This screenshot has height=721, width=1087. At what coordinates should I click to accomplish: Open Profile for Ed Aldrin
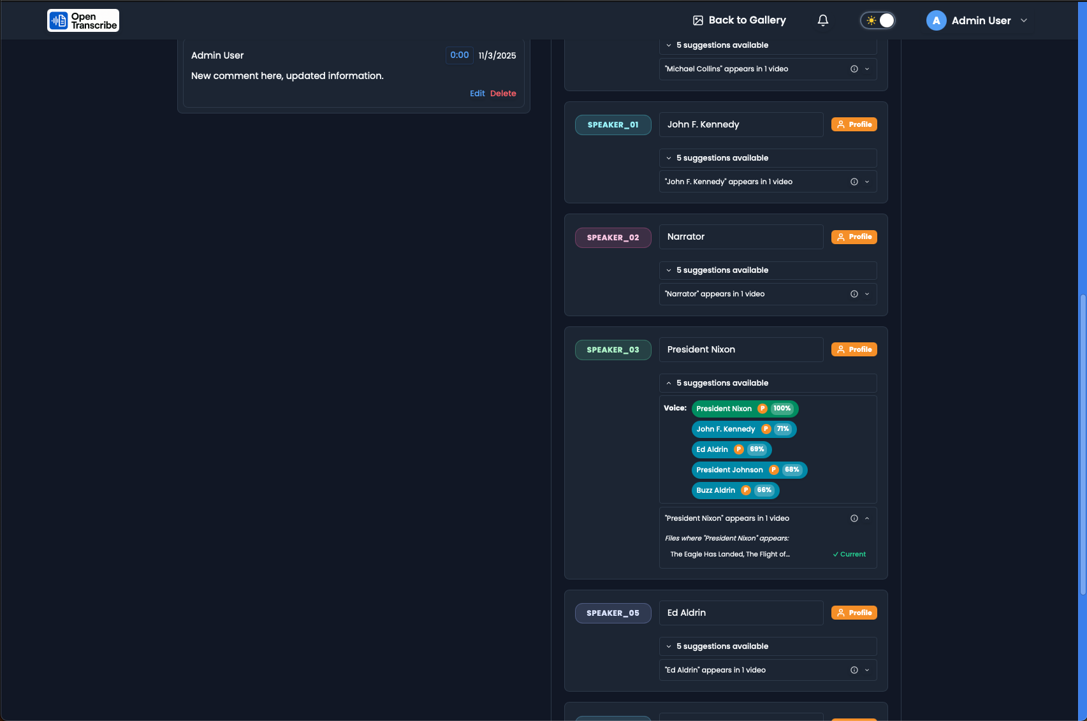pos(854,613)
